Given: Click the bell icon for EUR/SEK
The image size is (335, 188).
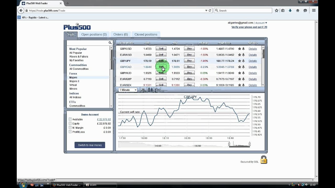Looking at the screenshot, I should 243,85.
